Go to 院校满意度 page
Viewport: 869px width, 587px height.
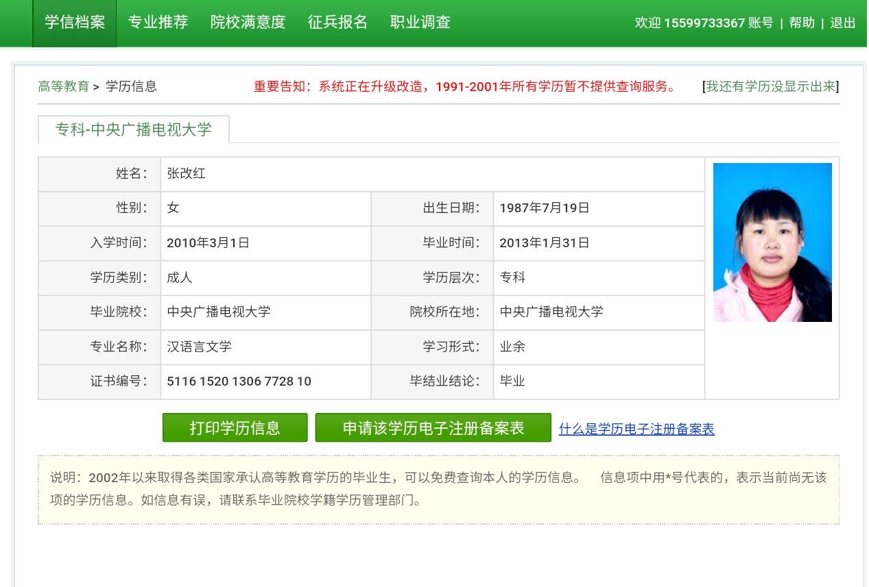pyautogui.click(x=248, y=23)
